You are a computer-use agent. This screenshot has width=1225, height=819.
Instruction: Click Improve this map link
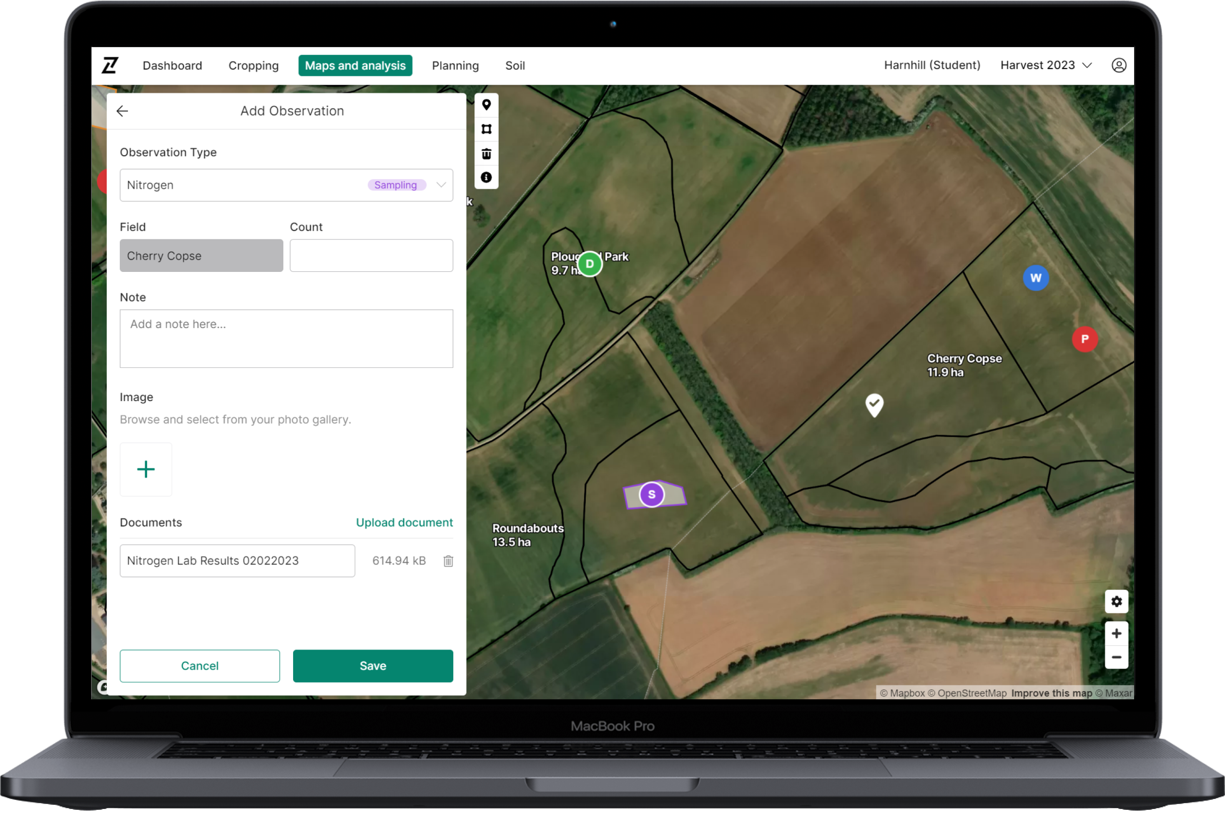[1051, 693]
